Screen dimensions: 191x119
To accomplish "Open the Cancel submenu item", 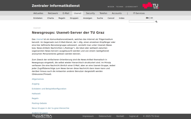I will [111, 18].
